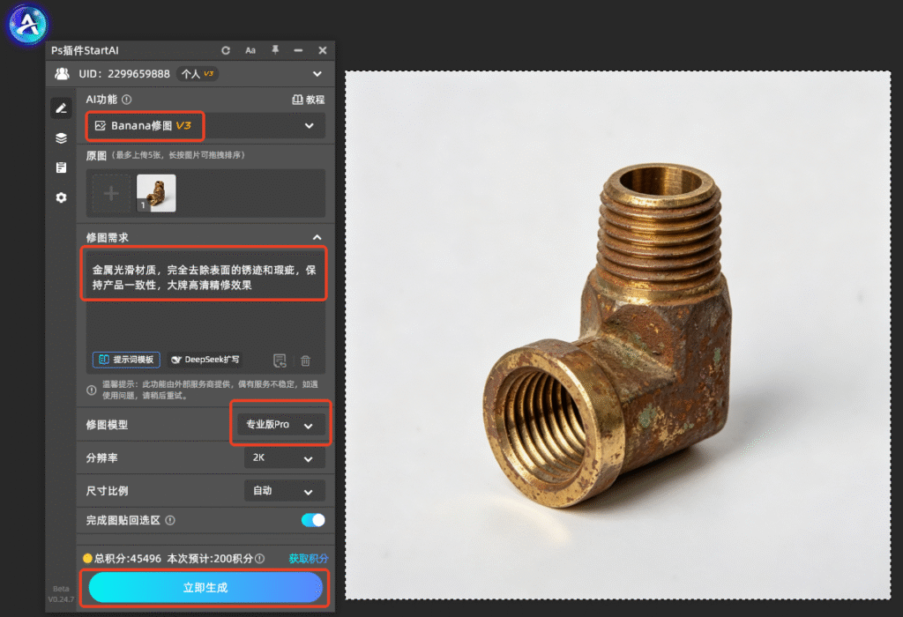Screen dimensions: 903x617
Task: Collapse the 修图需求 section chevron
Action: 317,237
